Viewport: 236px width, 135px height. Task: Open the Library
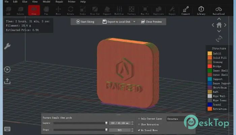[x=201, y=10]
